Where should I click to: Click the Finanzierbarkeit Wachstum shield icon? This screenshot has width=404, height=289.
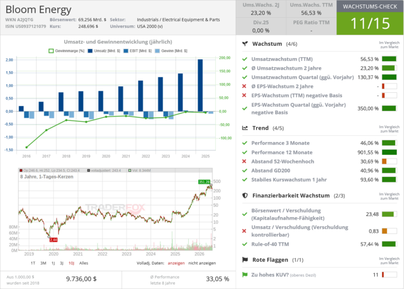pos(245,196)
